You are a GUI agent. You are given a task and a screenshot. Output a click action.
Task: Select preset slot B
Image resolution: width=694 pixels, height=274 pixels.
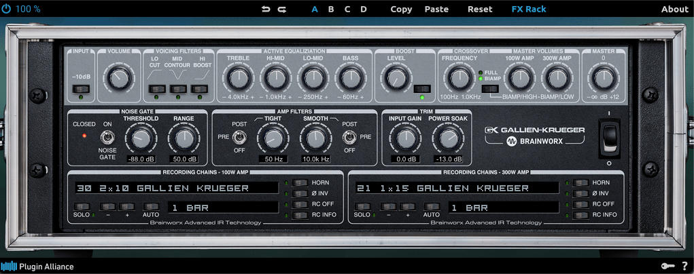[x=331, y=9]
